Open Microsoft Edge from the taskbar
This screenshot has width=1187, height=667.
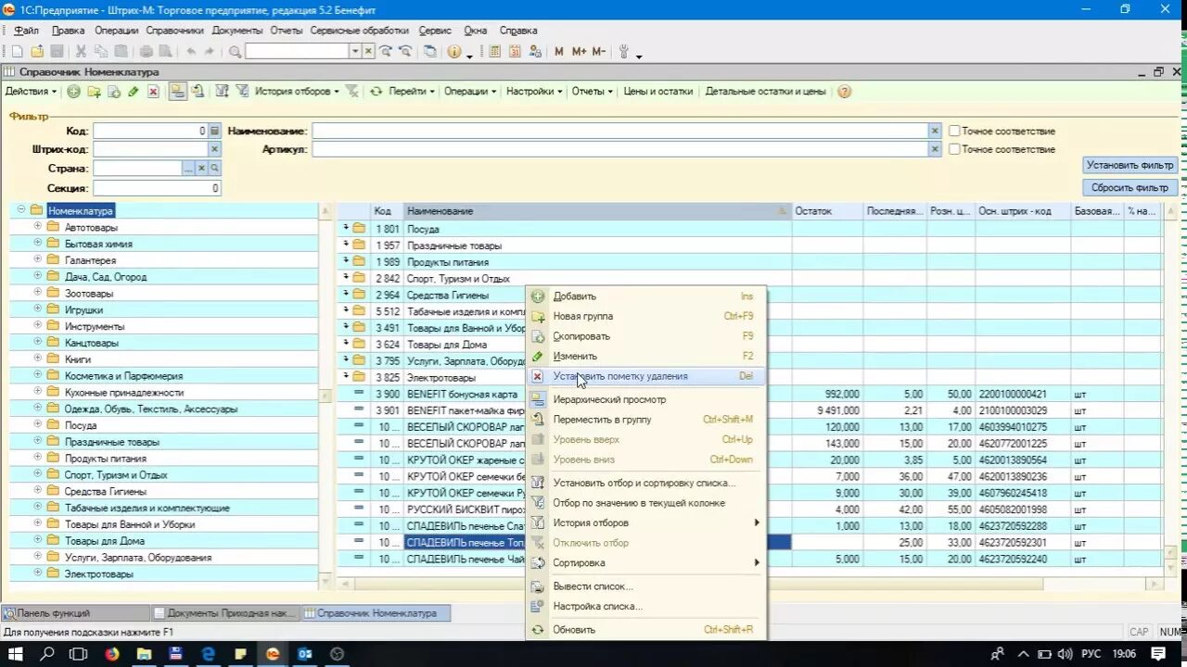click(x=209, y=653)
